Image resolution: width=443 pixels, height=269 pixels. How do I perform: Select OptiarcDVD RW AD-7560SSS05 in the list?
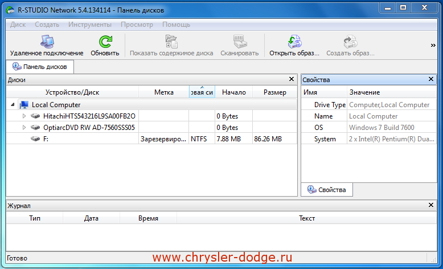point(89,128)
